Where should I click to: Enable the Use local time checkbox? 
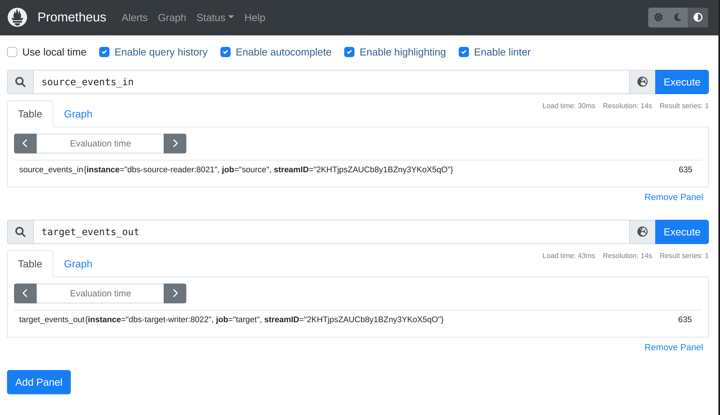pyautogui.click(x=12, y=52)
